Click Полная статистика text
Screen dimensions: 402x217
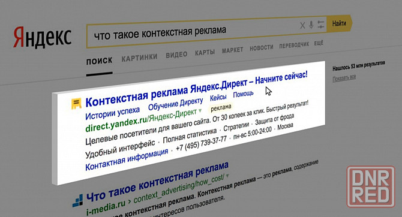[190, 136]
